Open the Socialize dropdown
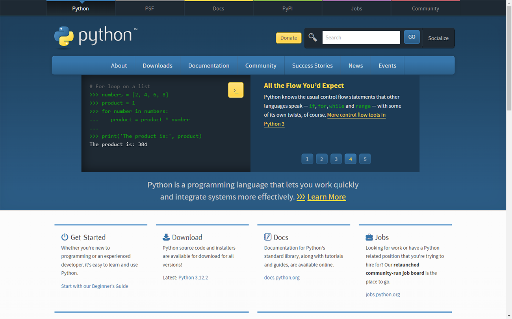 pos(438,38)
